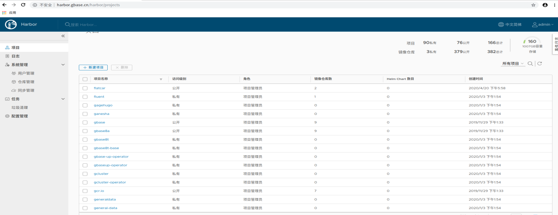558x215 pixels.
Task: Open the gbase8t-base project link
Action: click(106, 148)
